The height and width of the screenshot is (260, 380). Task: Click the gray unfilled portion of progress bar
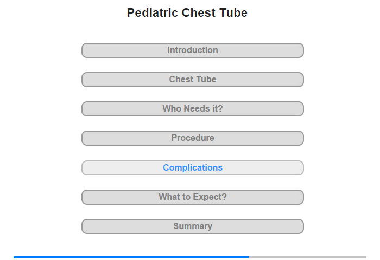(x=308, y=257)
